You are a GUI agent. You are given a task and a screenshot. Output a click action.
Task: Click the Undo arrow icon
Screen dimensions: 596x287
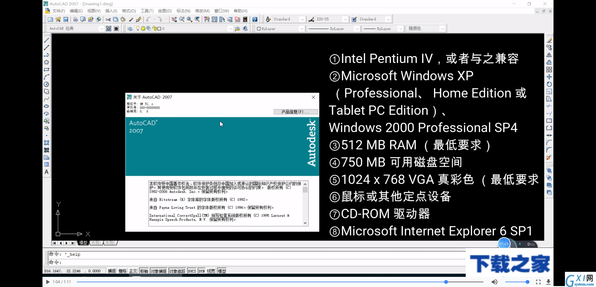[149, 19]
